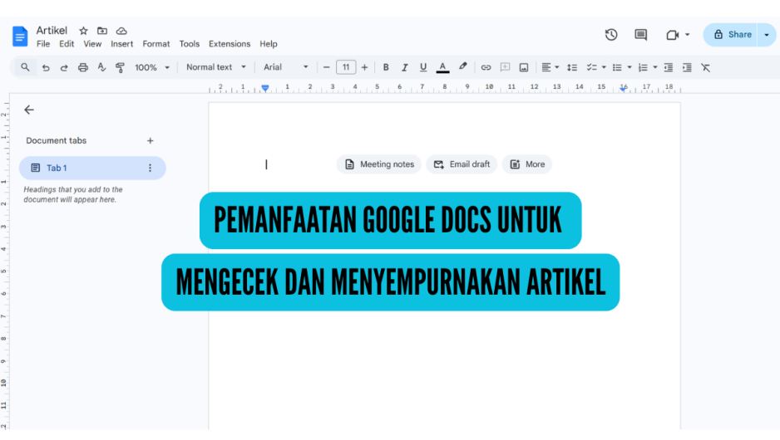Insert a bulleted list

coord(617,67)
